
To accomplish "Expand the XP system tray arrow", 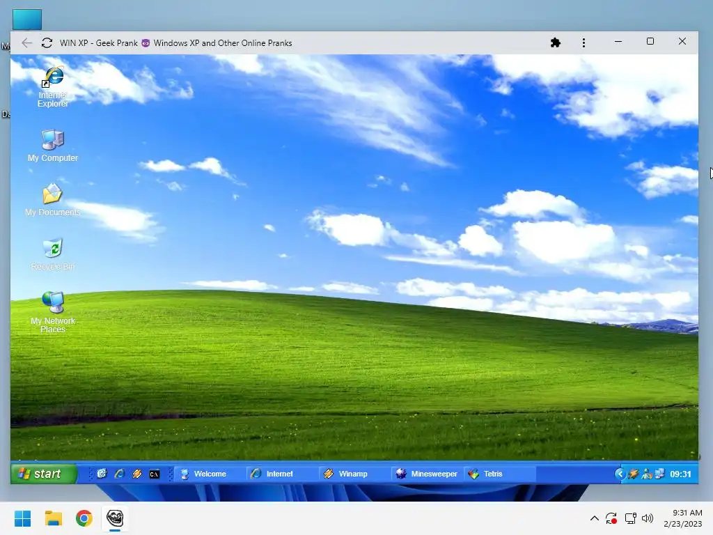I will point(620,474).
